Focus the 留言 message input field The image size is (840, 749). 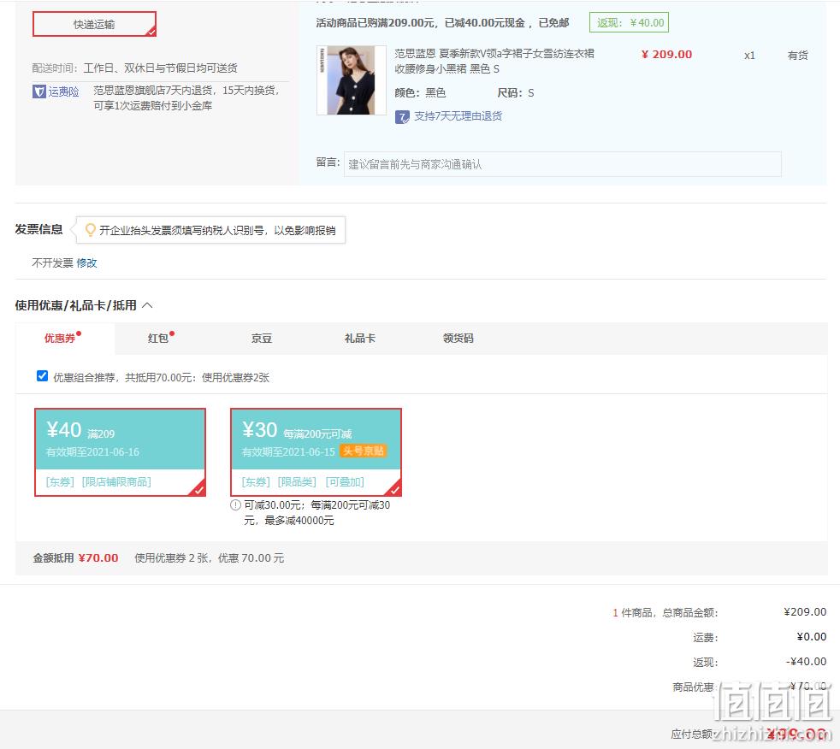tap(563, 164)
